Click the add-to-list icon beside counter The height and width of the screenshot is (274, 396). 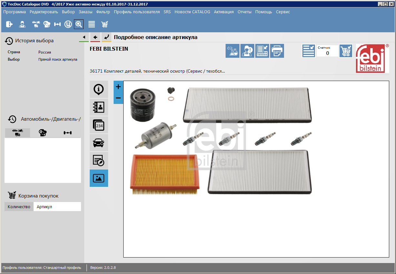(309, 51)
